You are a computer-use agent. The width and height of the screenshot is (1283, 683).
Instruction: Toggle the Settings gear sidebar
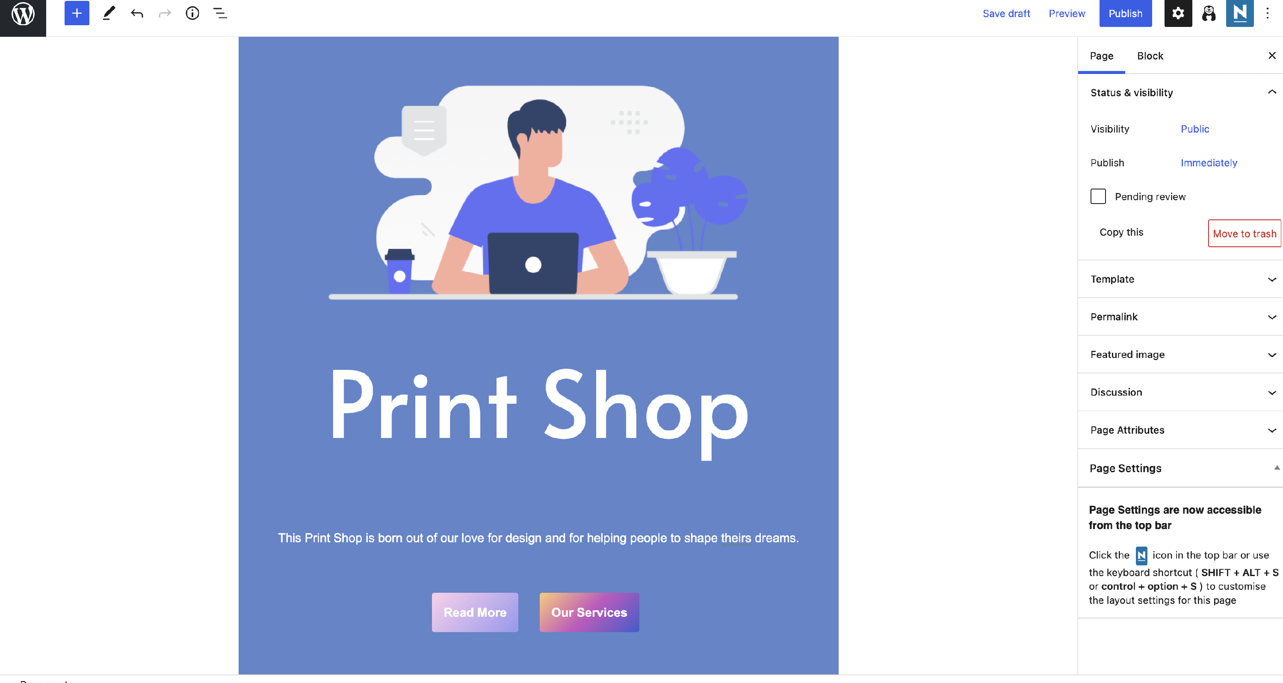point(1178,13)
